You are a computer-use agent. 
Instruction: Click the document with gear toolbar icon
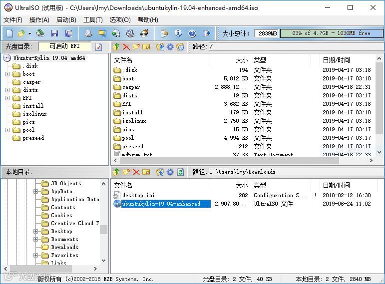[x=164, y=33]
